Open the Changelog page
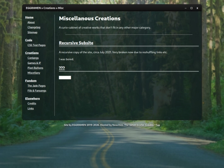The height and width of the screenshot is (168, 224). 34,27
